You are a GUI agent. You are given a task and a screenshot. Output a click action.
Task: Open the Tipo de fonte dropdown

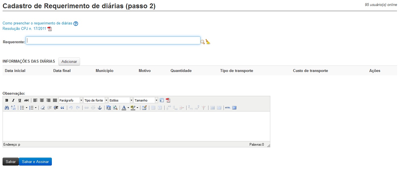(x=96, y=100)
